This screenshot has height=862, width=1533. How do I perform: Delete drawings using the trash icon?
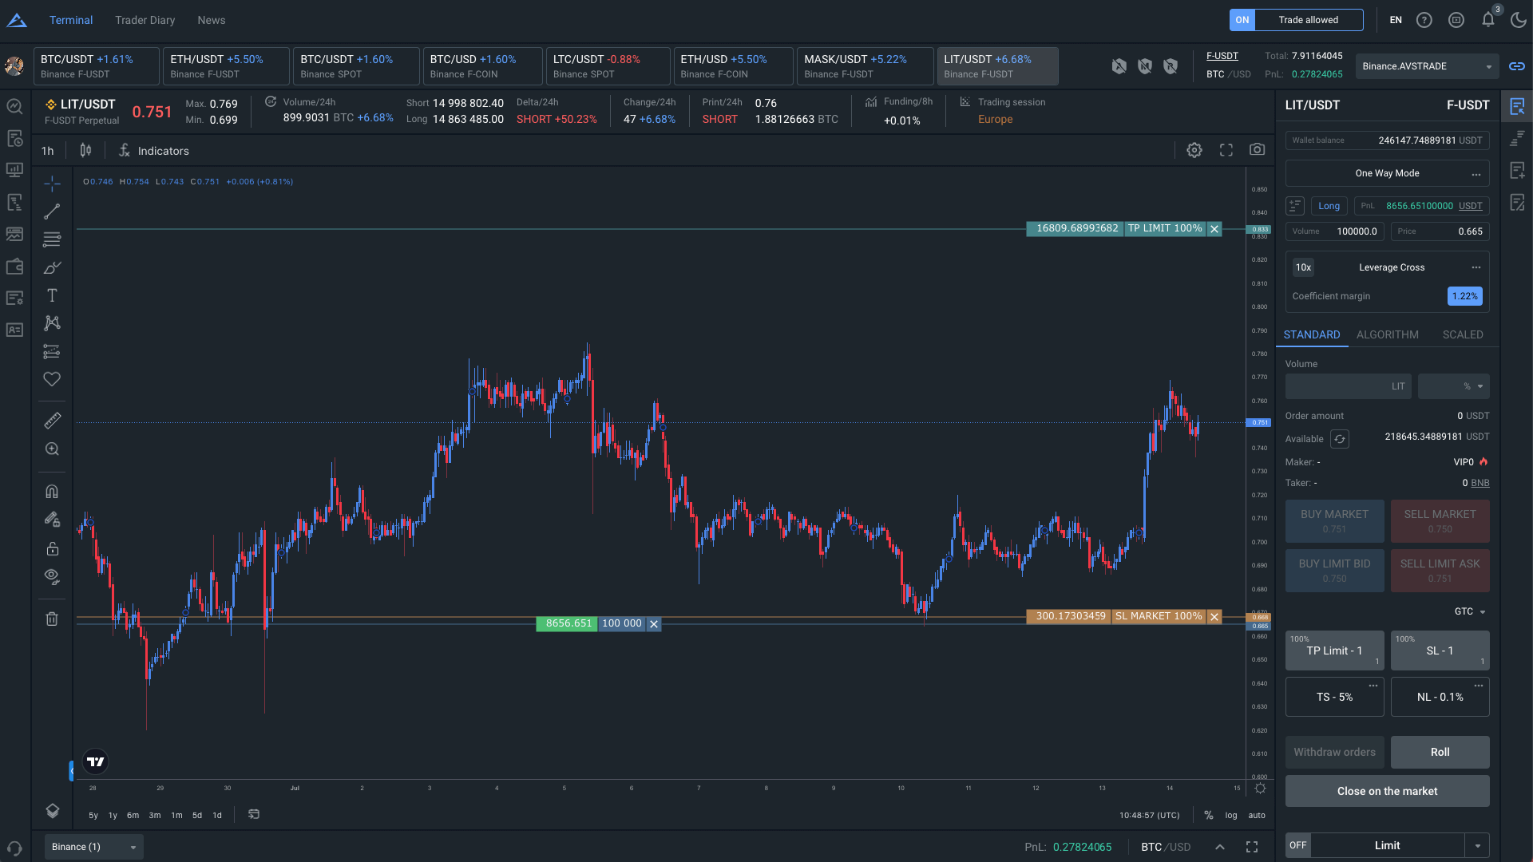click(x=51, y=619)
